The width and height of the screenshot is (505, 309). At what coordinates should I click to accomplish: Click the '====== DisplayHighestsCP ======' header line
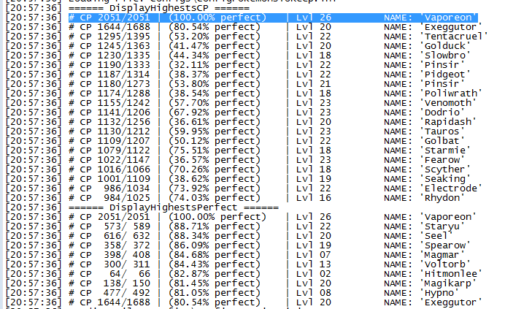click(159, 8)
